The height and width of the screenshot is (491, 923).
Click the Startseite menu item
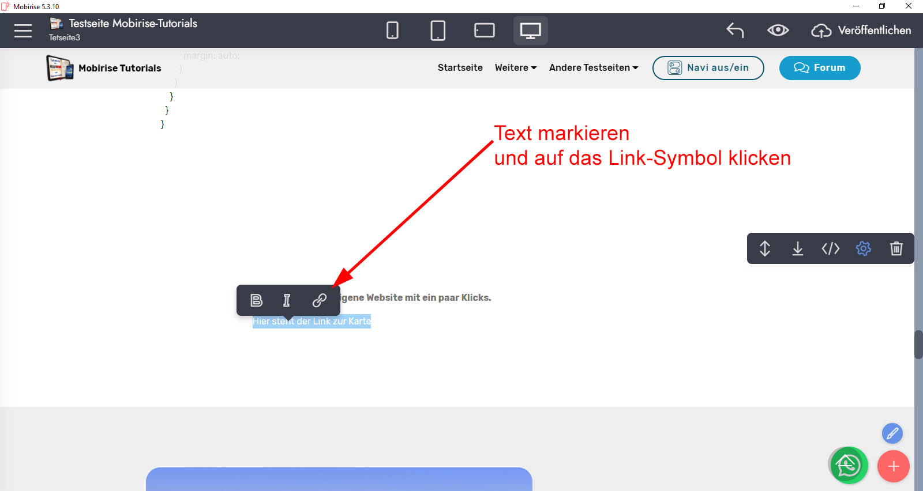(x=460, y=68)
